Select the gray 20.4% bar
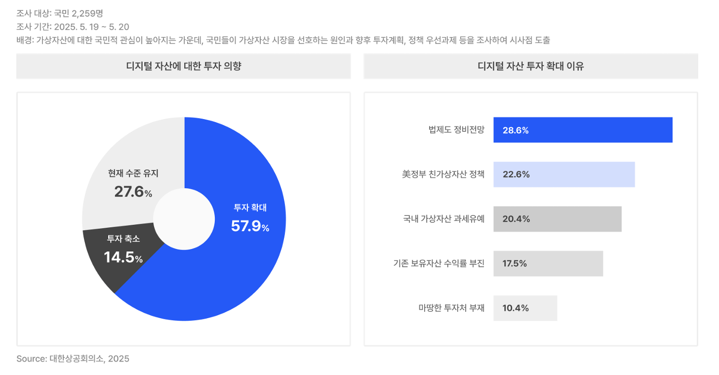This screenshot has width=719, height=375. click(557, 219)
